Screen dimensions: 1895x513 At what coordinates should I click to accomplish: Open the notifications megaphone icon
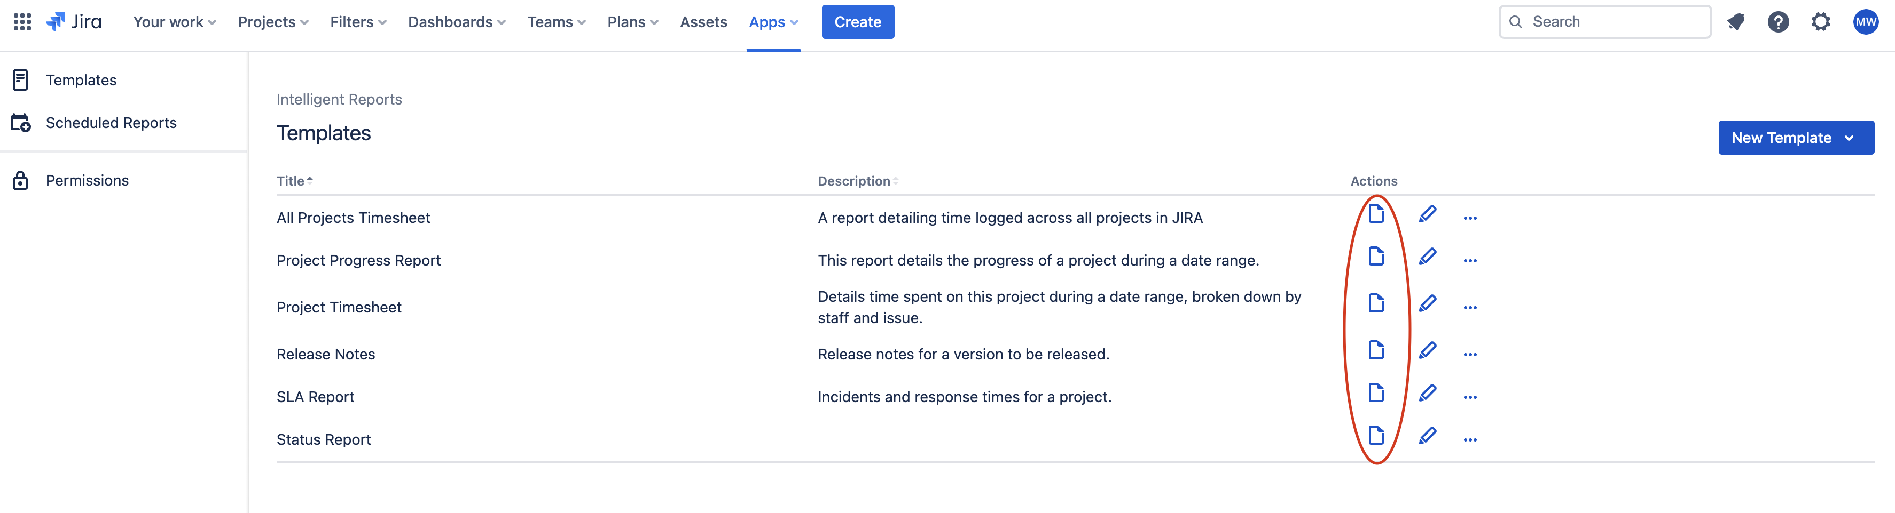1736,21
